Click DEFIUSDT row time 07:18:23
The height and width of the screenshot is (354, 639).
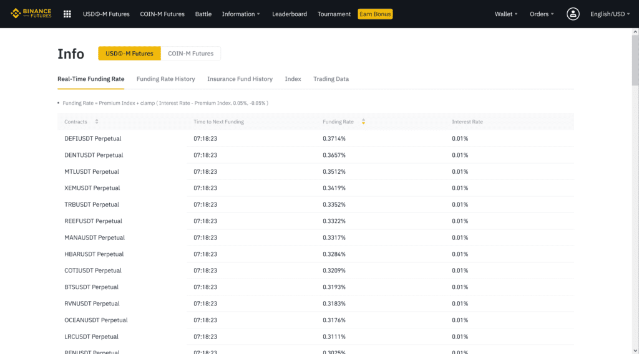point(205,138)
